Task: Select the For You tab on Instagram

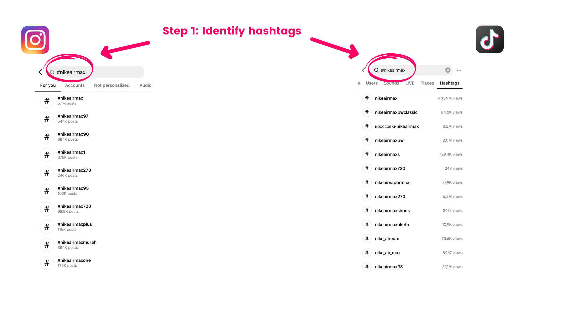Action: point(48,85)
